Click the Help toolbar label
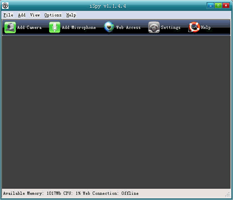This screenshot has width=233, height=200. coord(206,28)
